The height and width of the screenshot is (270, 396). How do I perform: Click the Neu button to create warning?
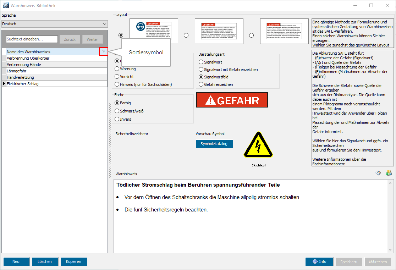pos(16,261)
